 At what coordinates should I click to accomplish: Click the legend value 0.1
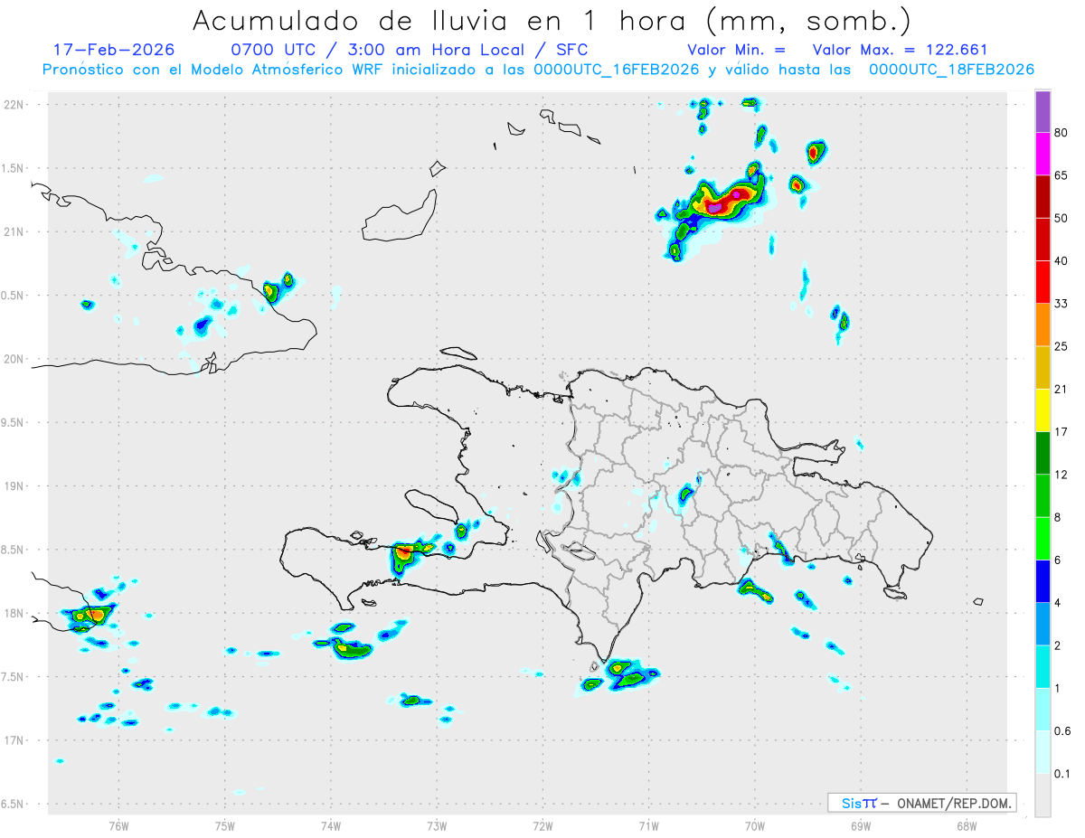[1062, 773]
